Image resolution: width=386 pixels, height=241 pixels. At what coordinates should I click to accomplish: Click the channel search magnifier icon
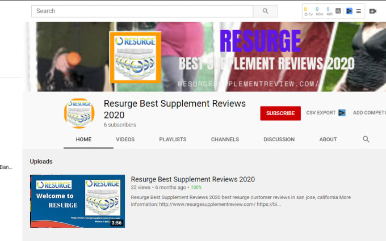[x=366, y=139]
